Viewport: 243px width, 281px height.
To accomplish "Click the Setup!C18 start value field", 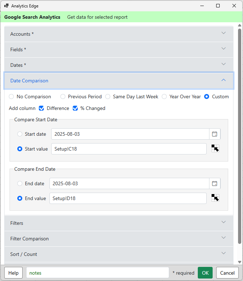I will pyautogui.click(x=129, y=149).
